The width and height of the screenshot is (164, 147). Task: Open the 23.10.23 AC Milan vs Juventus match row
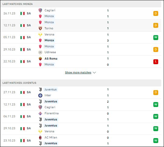pos(81,141)
